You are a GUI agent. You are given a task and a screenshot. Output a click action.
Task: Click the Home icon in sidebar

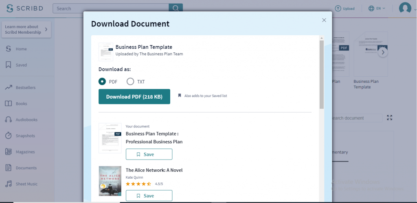click(x=9, y=49)
